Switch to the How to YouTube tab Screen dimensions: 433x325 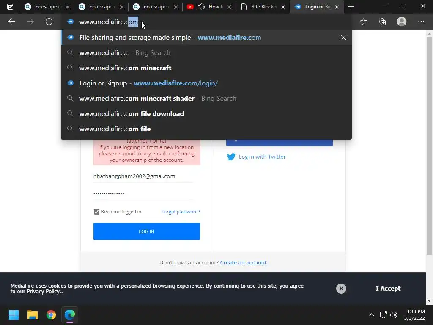pyautogui.click(x=208, y=7)
